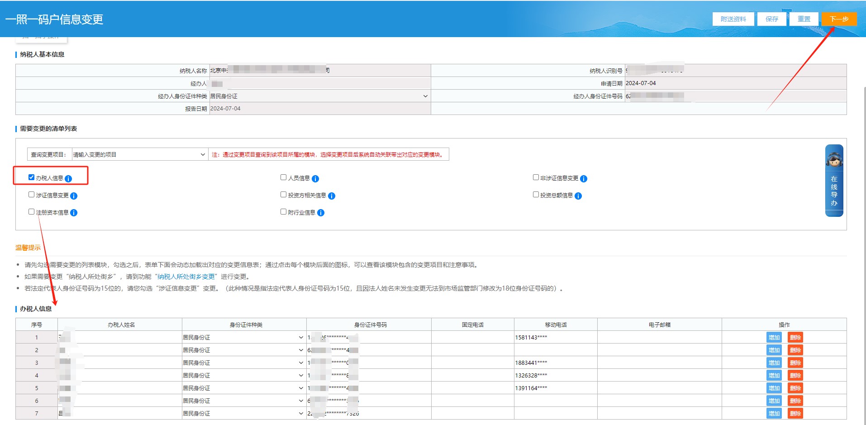This screenshot has height=425, width=866.
Task: Open 身份证件种类 dropdown in row 2
Action: click(244, 350)
